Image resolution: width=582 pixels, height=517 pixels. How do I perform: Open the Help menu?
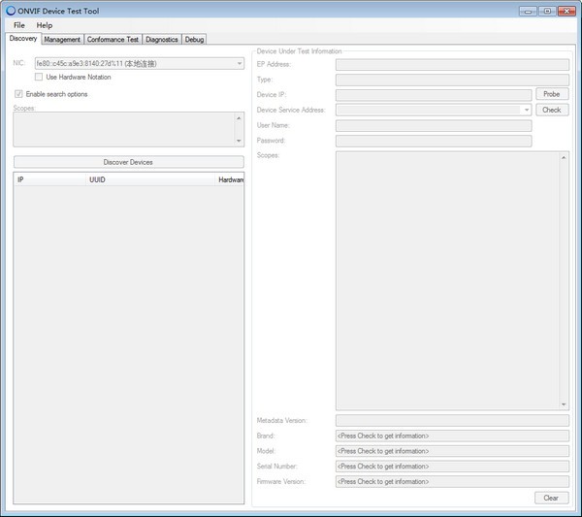45,25
